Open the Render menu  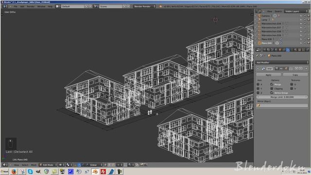31,6
